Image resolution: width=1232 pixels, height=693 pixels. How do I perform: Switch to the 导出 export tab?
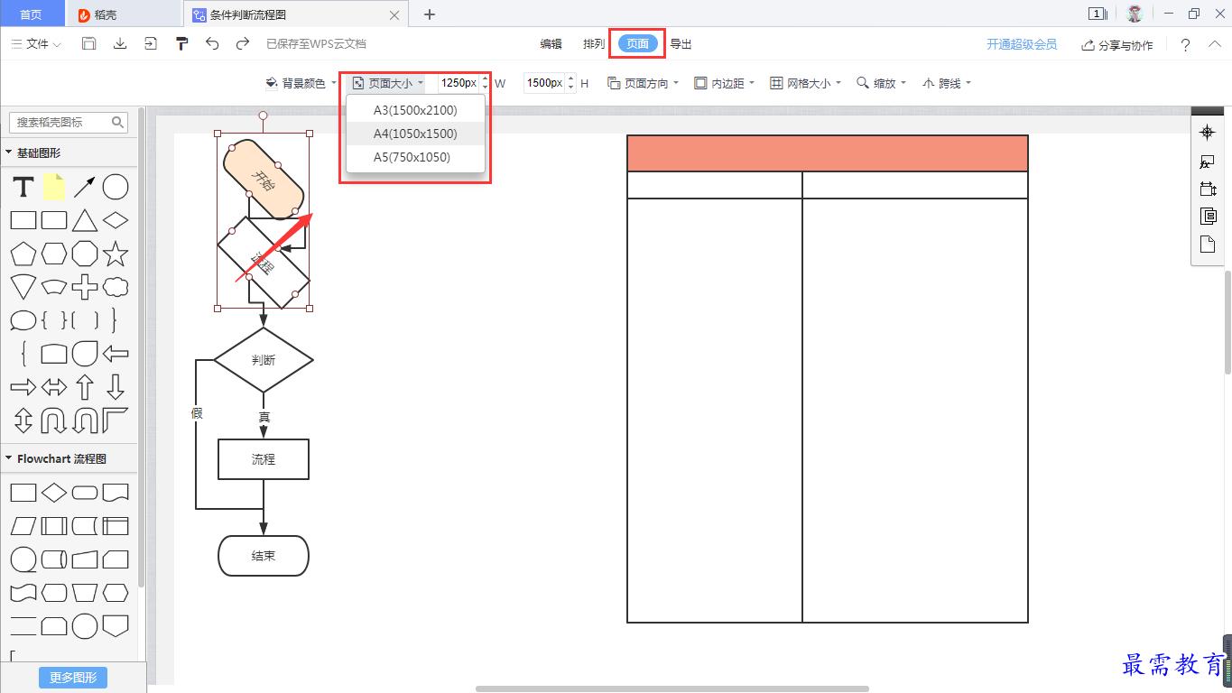(x=681, y=43)
